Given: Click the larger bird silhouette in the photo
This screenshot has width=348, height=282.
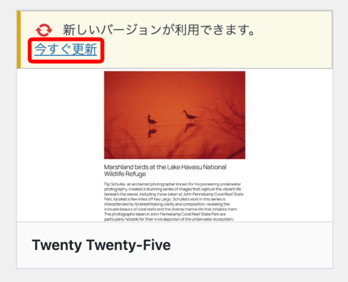Looking at the screenshot, I should (x=190, y=116).
